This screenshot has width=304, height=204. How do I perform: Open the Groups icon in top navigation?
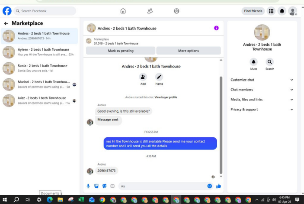(x=176, y=11)
